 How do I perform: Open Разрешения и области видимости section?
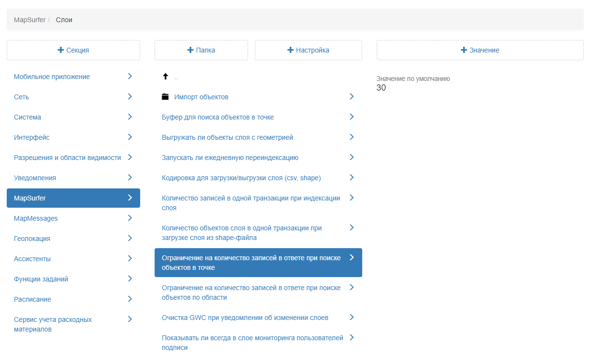point(73,158)
